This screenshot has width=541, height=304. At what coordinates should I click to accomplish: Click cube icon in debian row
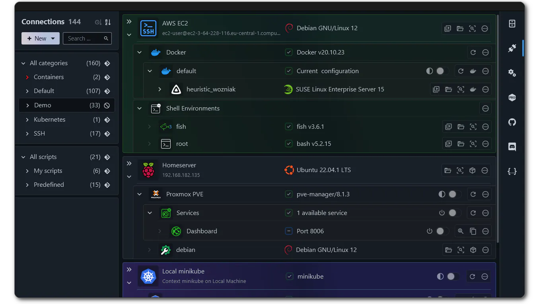tap(473, 250)
